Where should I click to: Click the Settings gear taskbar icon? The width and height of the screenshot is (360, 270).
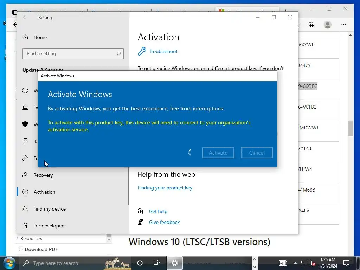(x=174, y=263)
